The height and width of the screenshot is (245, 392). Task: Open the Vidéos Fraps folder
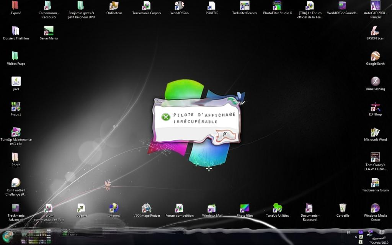coord(16,57)
